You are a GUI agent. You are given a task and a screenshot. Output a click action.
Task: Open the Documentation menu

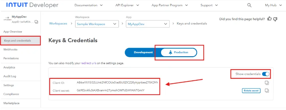pos(89,5)
